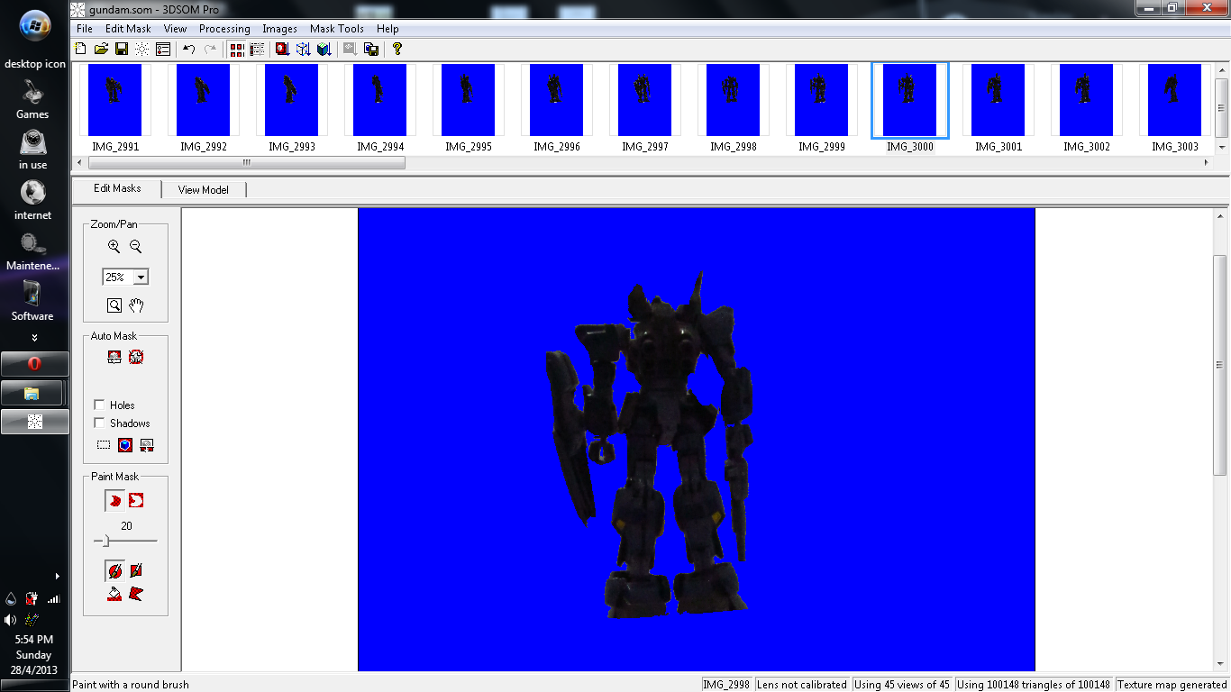This screenshot has height=692, width=1231.
Task: Click the calibration dot pattern toolbar icon
Action: click(x=142, y=49)
